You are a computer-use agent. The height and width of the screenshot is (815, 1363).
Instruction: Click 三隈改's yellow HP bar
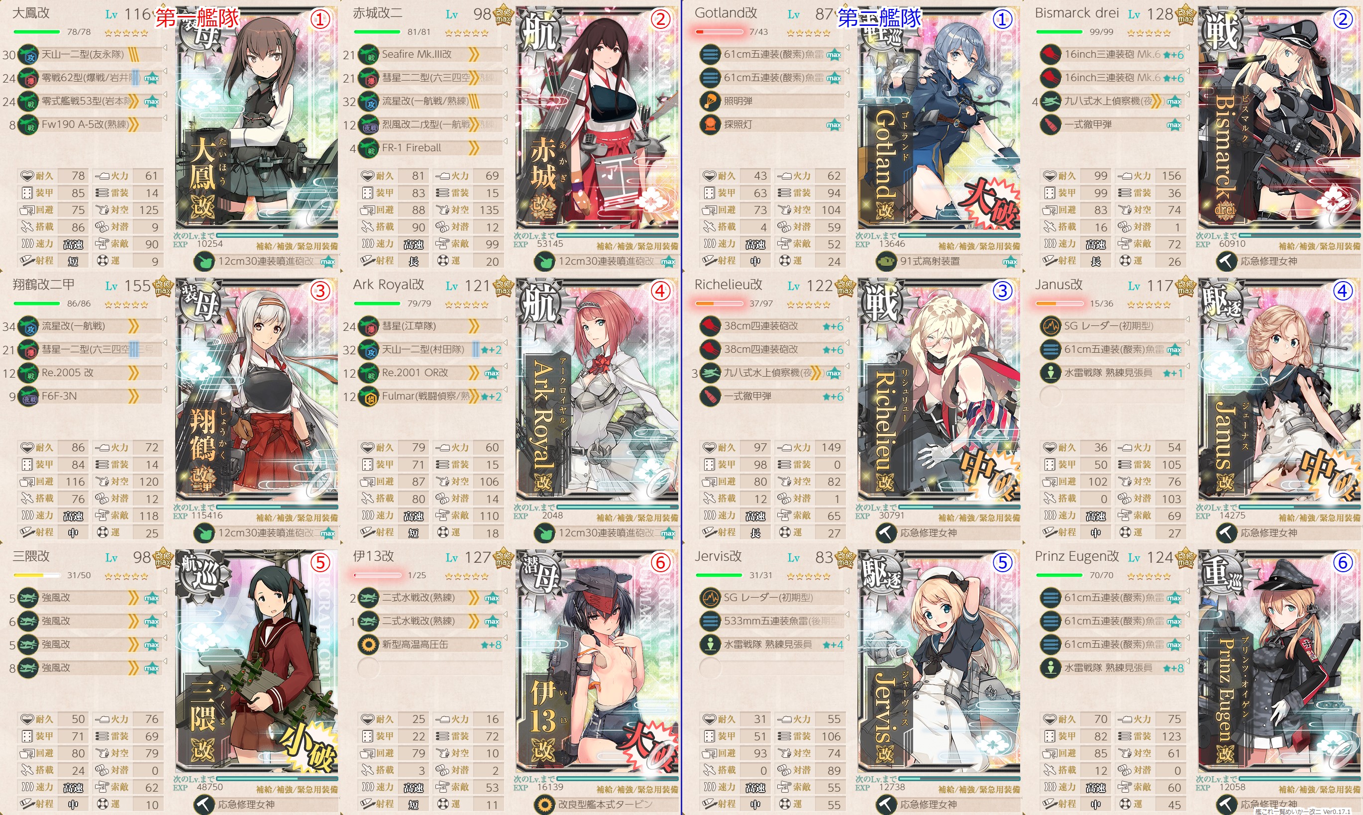[37, 575]
